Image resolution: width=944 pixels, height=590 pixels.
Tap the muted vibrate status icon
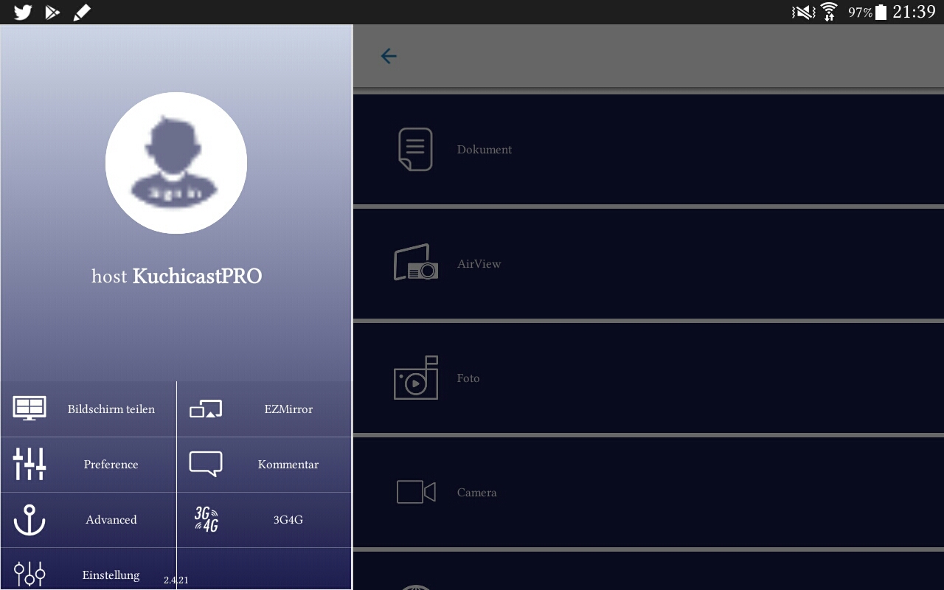coord(803,12)
